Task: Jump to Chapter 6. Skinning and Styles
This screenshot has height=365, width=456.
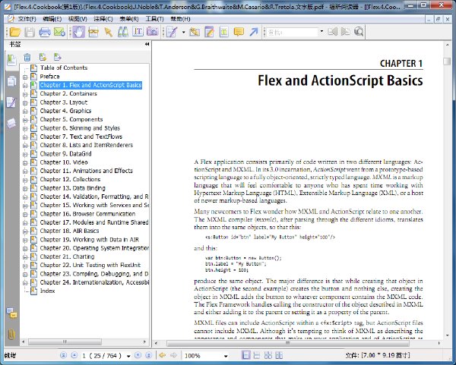Action: (80, 128)
